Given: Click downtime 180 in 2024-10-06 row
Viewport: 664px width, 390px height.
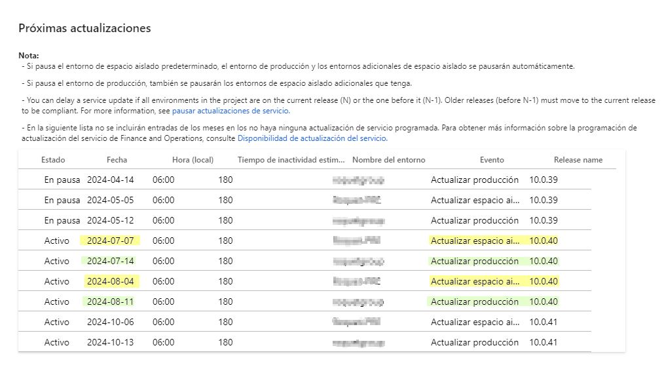Looking at the screenshot, I should tap(225, 322).
